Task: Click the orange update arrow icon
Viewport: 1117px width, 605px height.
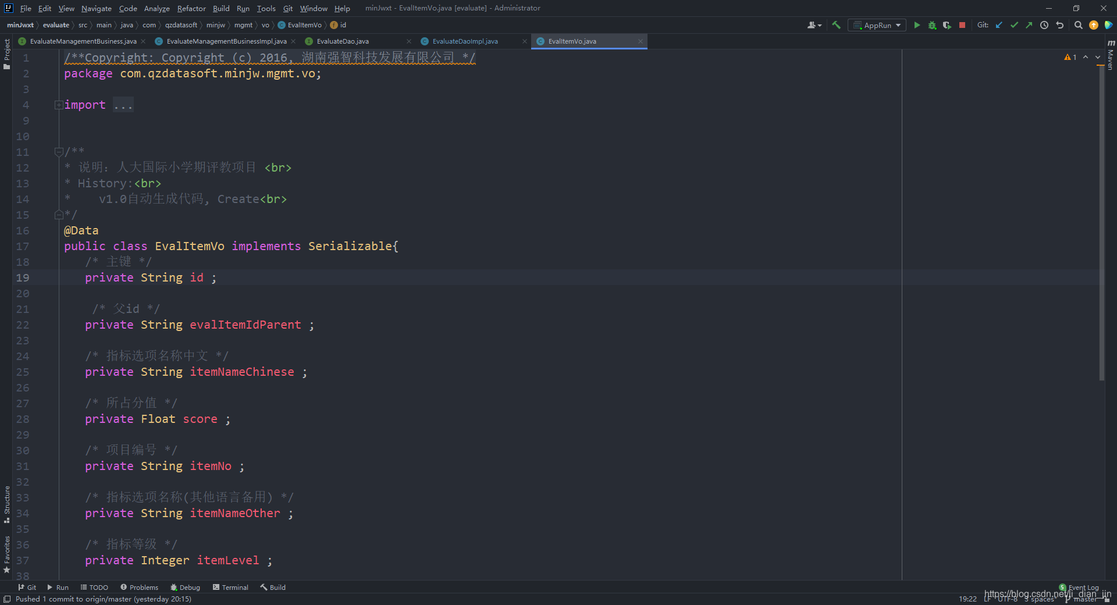Action: click(1094, 25)
